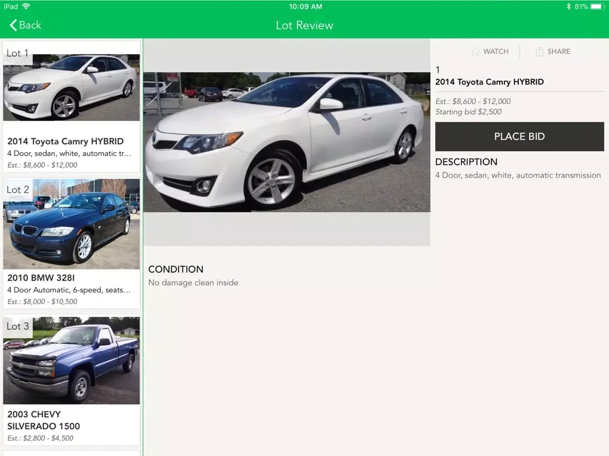Tap description 4 Door Automatic, 6-speed, seats…

69,290
